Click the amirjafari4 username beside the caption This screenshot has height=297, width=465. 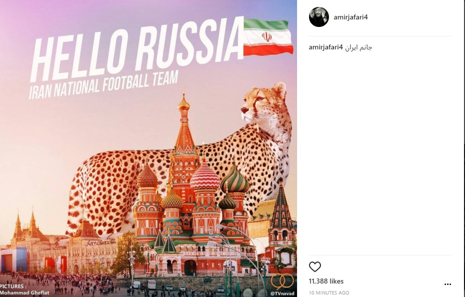pos(325,47)
